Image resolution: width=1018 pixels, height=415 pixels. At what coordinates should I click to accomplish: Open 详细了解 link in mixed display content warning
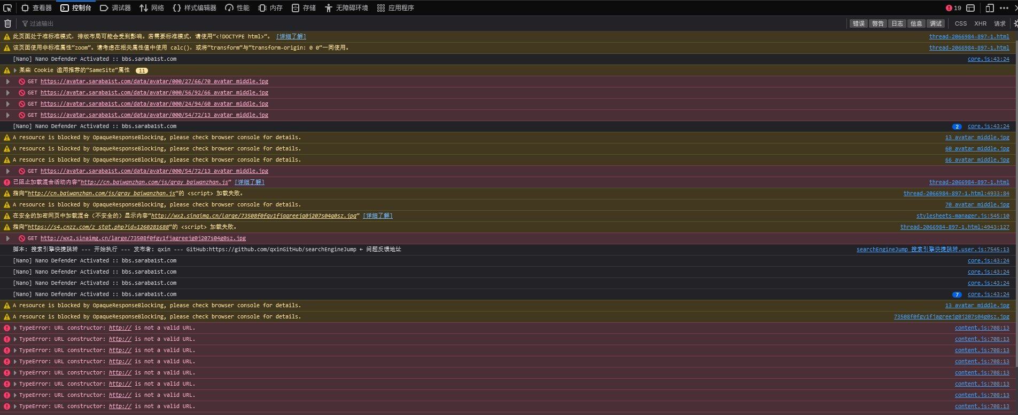[378, 216]
